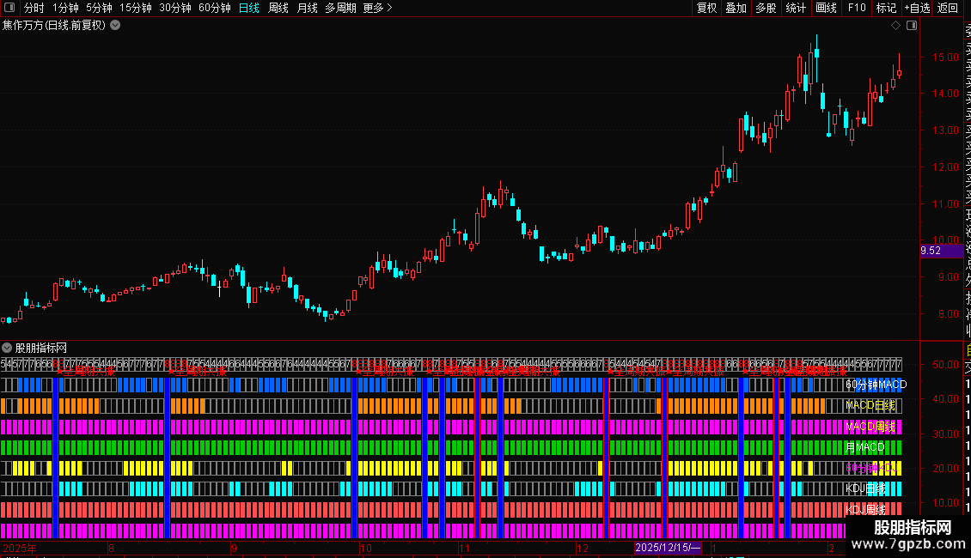Click the 月MACD row label
This screenshot has height=558, width=971.
pos(865,446)
